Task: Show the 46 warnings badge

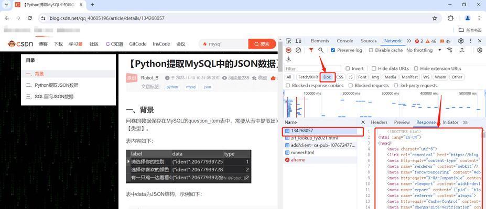Action: coord(431,41)
